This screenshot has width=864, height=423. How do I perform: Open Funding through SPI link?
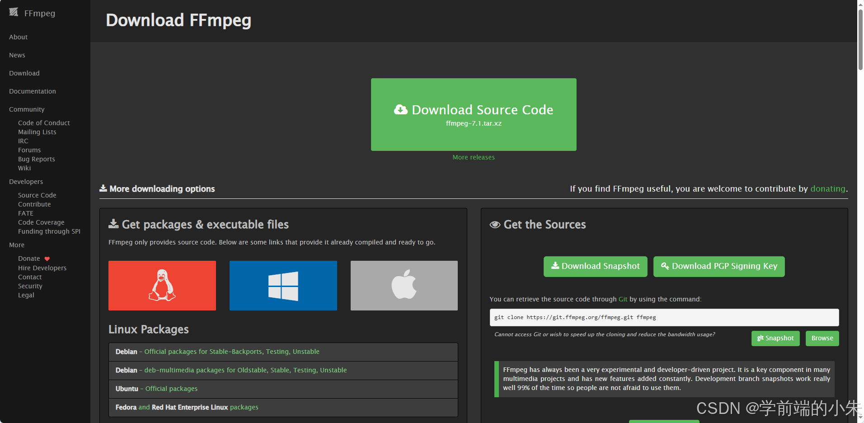[49, 231]
